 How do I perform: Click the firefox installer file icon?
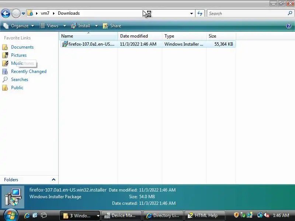click(x=65, y=44)
